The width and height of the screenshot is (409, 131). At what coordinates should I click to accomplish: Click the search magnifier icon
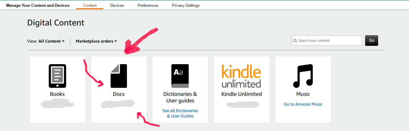click(295, 41)
